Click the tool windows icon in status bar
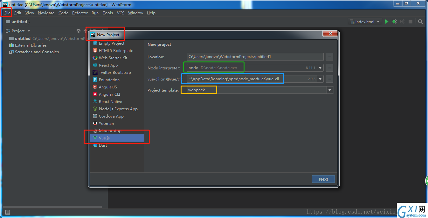The image size is (428, 218). point(8,212)
